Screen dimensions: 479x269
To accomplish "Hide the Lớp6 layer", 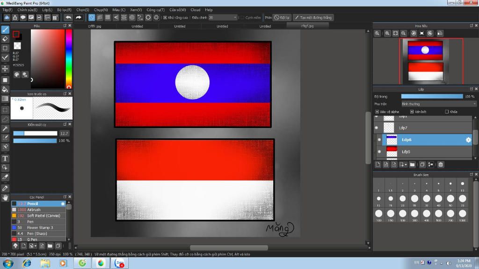I will (x=379, y=140).
